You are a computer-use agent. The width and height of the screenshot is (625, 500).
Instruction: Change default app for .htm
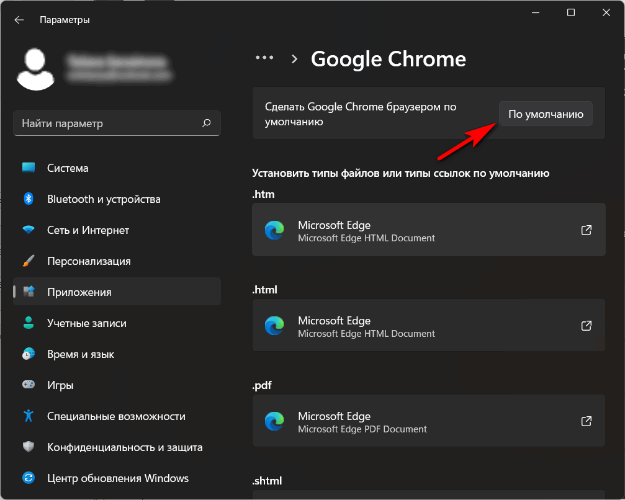[429, 230]
